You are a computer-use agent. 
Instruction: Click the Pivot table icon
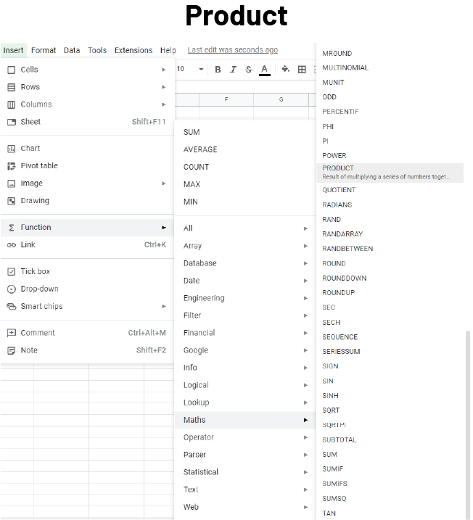point(12,166)
